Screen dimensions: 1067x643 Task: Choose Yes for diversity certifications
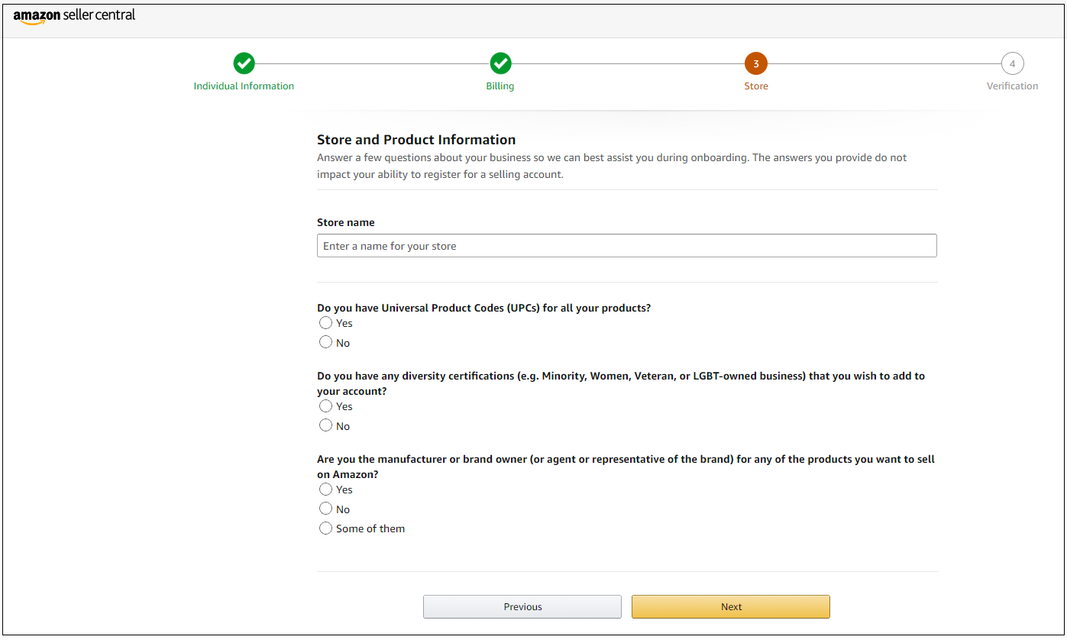326,406
